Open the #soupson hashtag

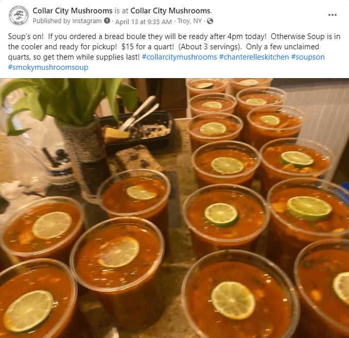coord(308,57)
